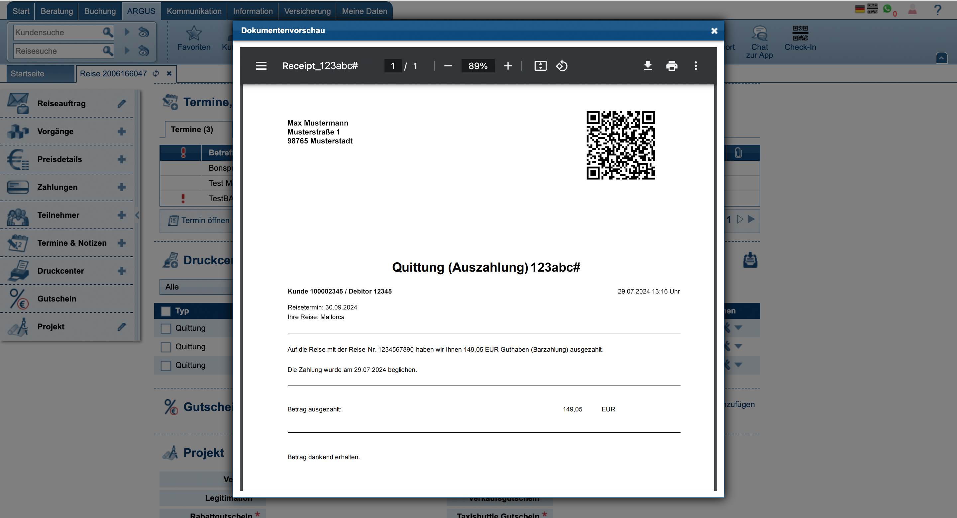Image resolution: width=957 pixels, height=518 pixels.
Task: Expand actions arrow of first Quittung row
Action: 738,328
